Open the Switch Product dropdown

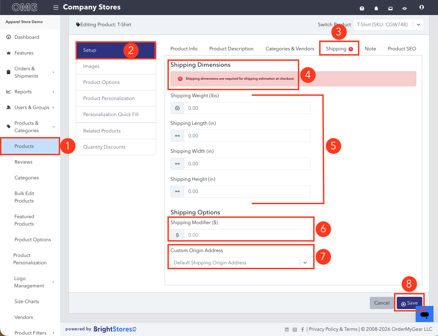pos(389,24)
